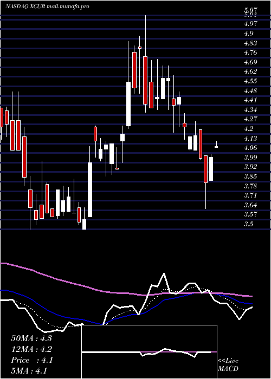The height and width of the screenshot is (379, 271).
Task: Select the 4.48 price axis label
Action: (x=251, y=90)
